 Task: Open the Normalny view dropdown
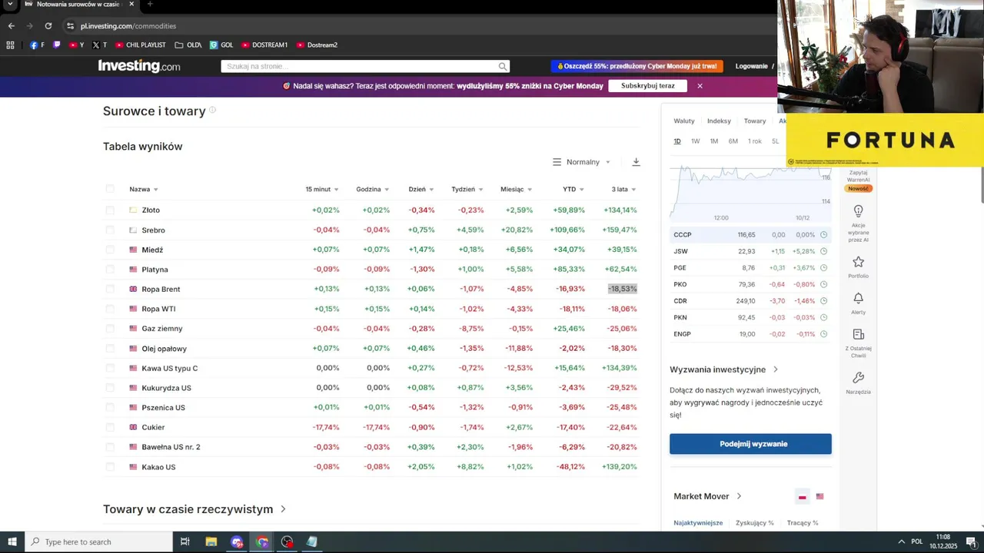coord(581,162)
